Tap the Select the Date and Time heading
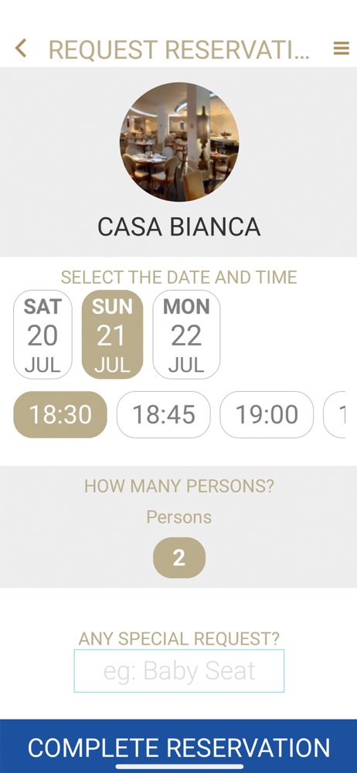 179,278
